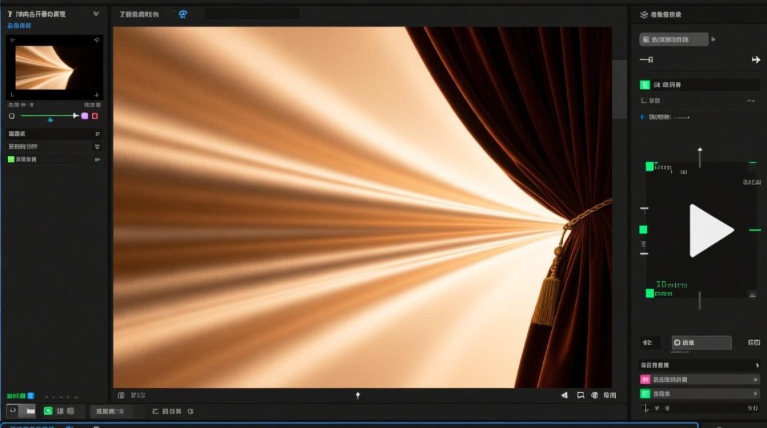
Task: Click the bottom-right corner handle of thumbnail preview
Action: coord(96,95)
